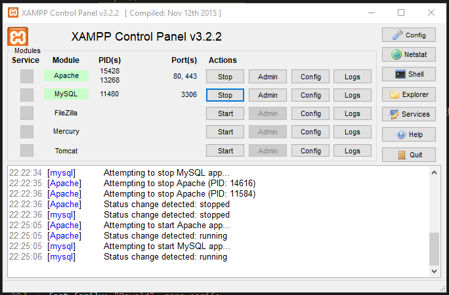This screenshot has height=295, width=449.
Task: Toggle the MySQL service checkbox
Action: pos(26,94)
